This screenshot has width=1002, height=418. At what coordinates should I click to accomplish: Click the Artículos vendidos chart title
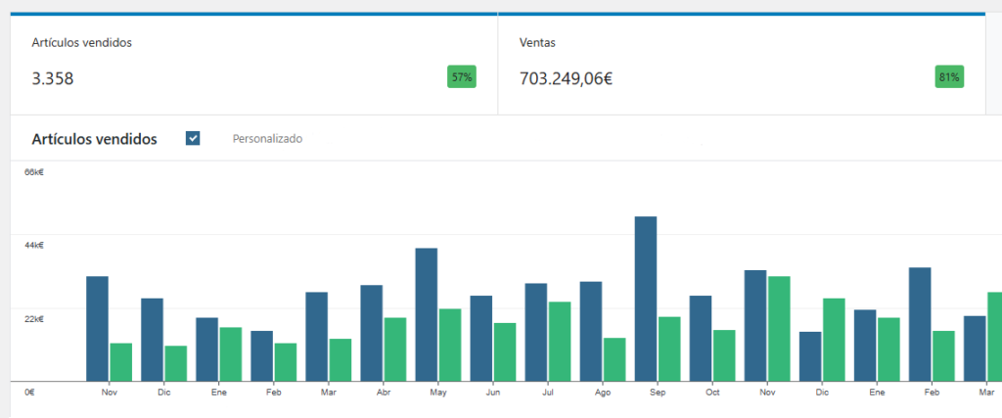[x=94, y=139]
